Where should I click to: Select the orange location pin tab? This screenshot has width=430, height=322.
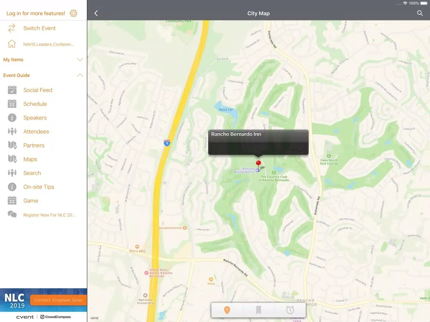point(227,310)
